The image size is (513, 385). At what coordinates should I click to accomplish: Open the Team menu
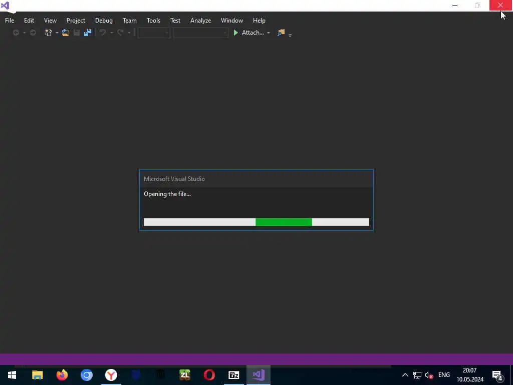click(x=130, y=20)
